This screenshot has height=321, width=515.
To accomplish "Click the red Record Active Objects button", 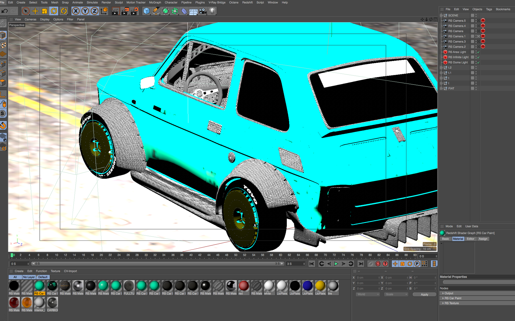I will [378, 264].
